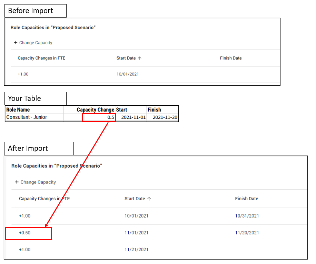316x264 pixels.
Task: Select the Role Name header in Your Table
Action: point(18,110)
